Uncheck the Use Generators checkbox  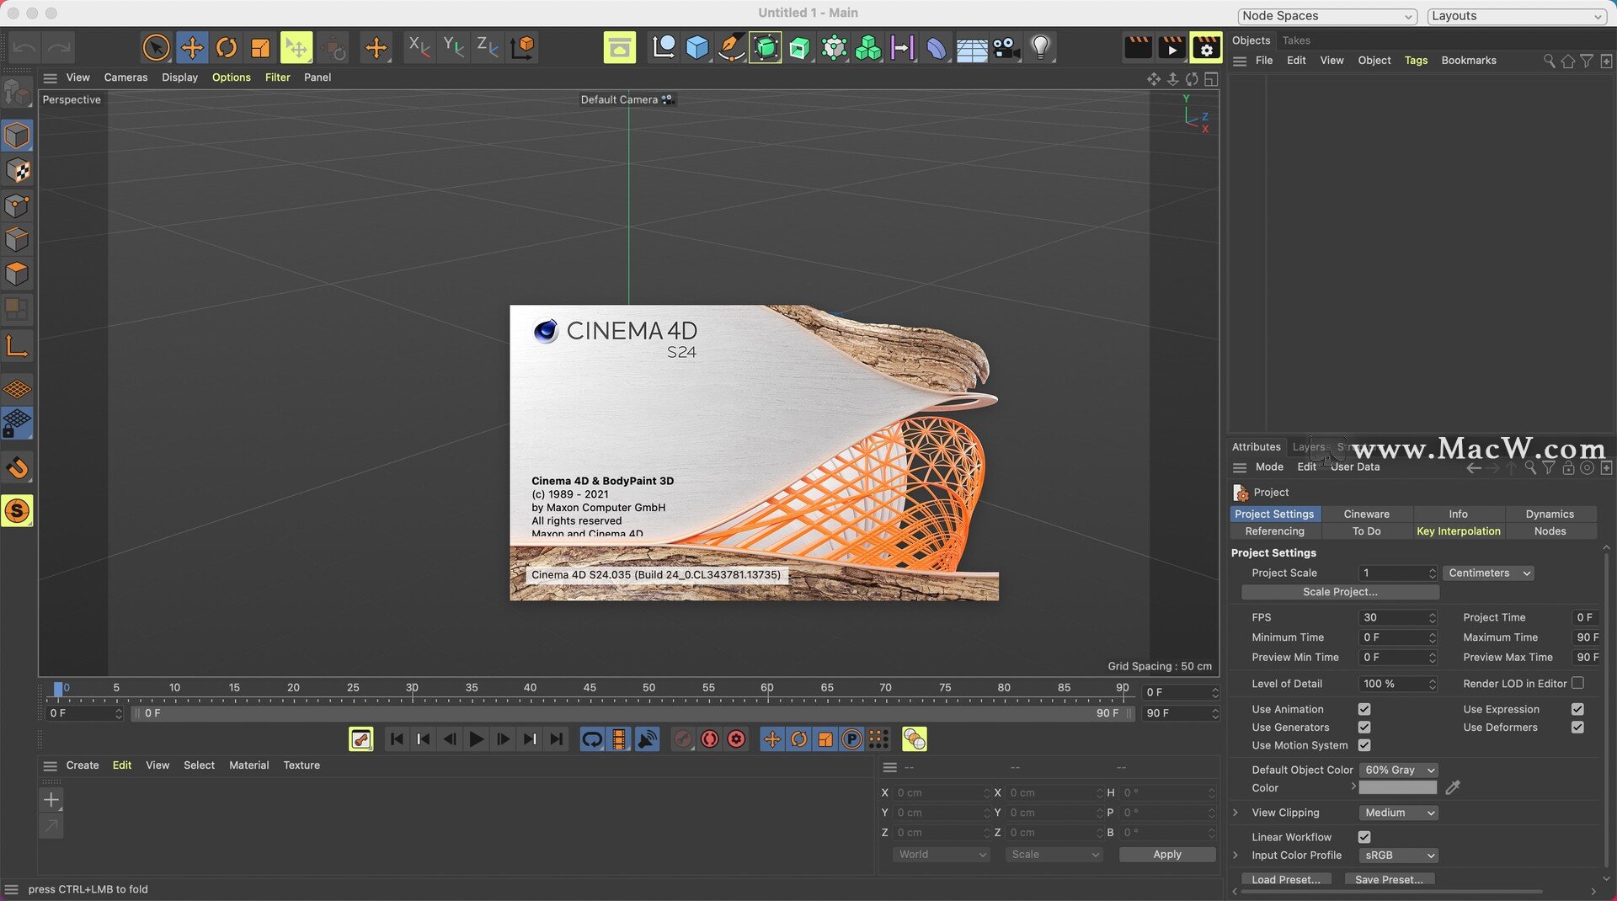click(x=1364, y=727)
